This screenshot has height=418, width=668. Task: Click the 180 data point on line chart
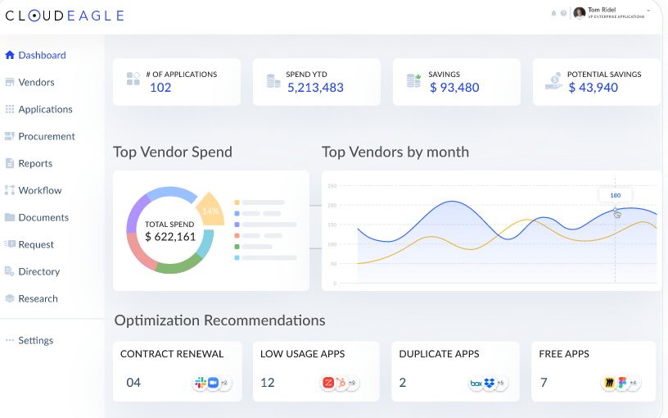click(x=615, y=208)
